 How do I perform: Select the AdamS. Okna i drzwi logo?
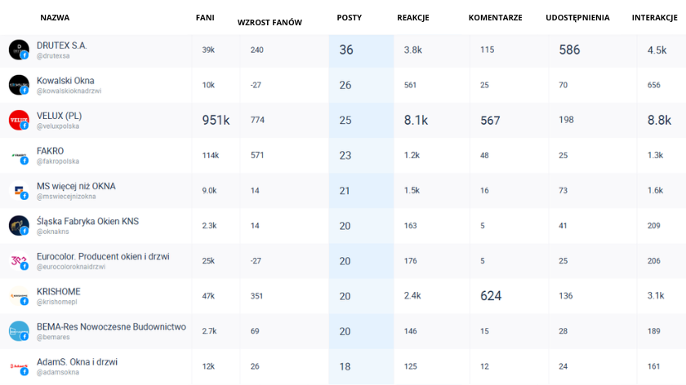pyautogui.click(x=19, y=366)
